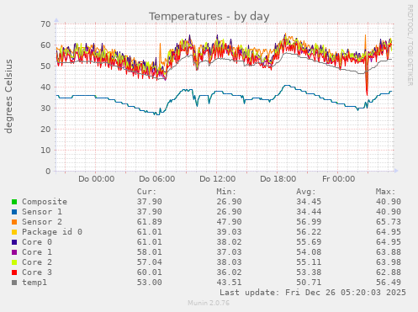Click the 40 value on the y-axis
418x312 pixels.
pyautogui.click(x=45, y=87)
